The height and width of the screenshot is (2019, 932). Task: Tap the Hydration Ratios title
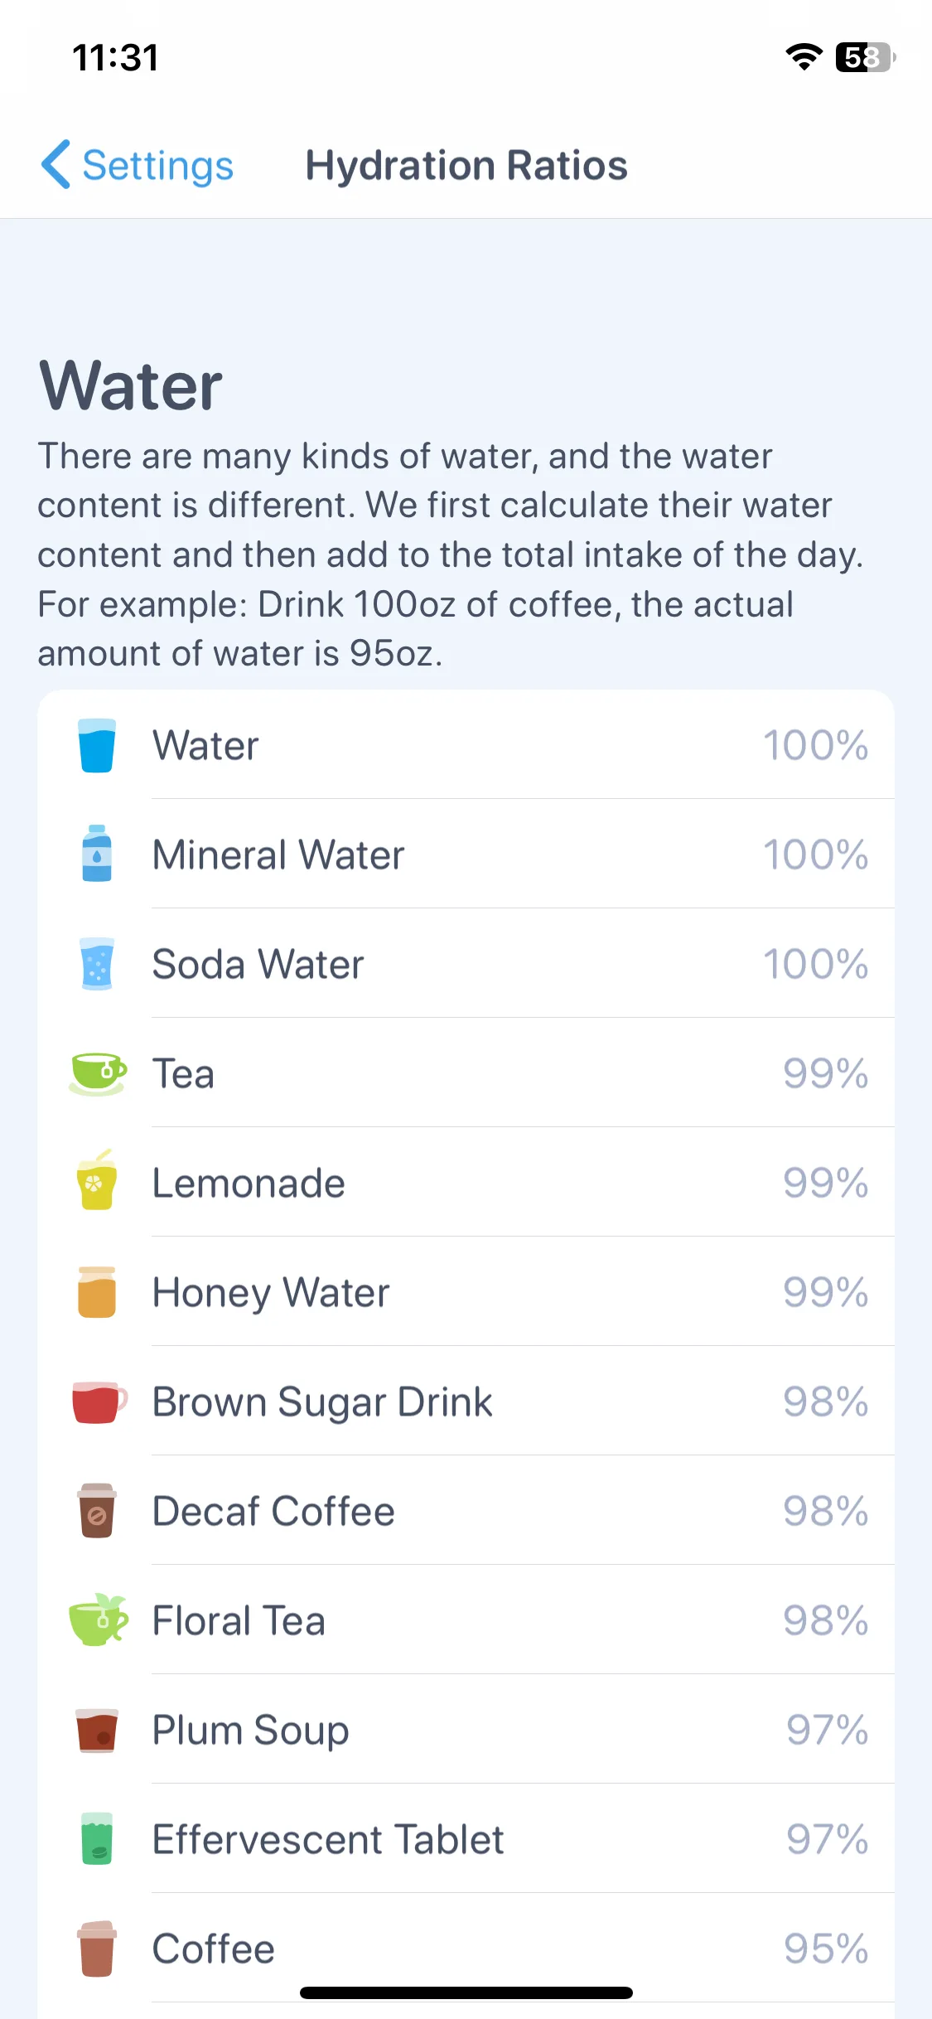click(x=466, y=165)
